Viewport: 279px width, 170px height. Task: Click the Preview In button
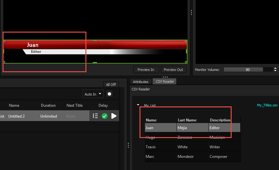point(146,70)
